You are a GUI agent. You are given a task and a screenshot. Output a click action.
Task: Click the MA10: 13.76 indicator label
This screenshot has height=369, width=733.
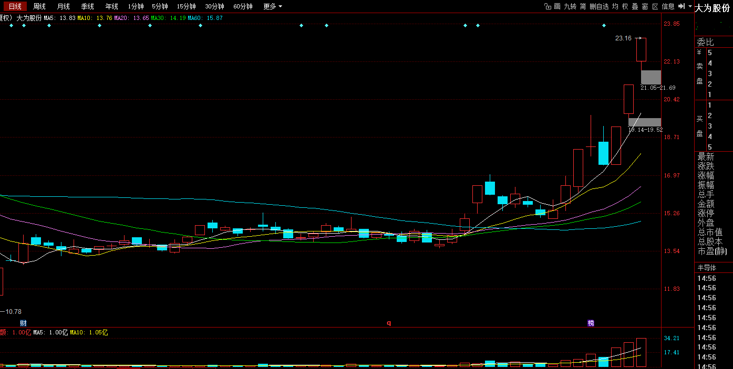pyautogui.click(x=95, y=18)
